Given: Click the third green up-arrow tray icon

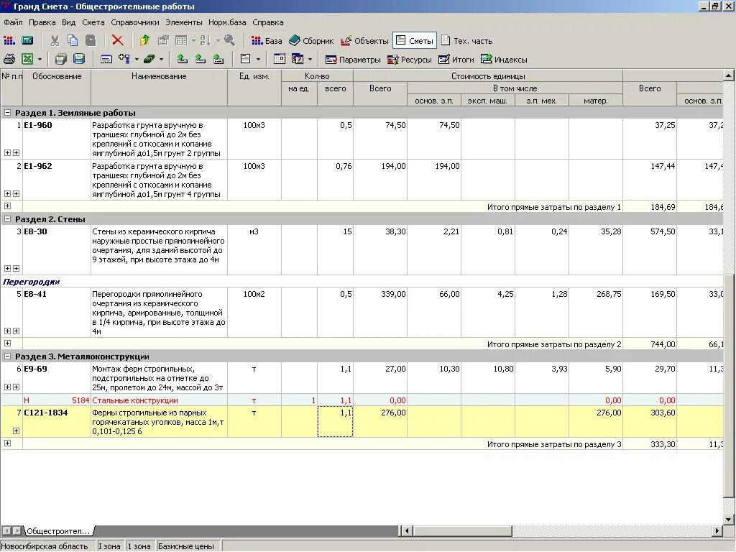Looking at the screenshot, I should tap(218, 59).
